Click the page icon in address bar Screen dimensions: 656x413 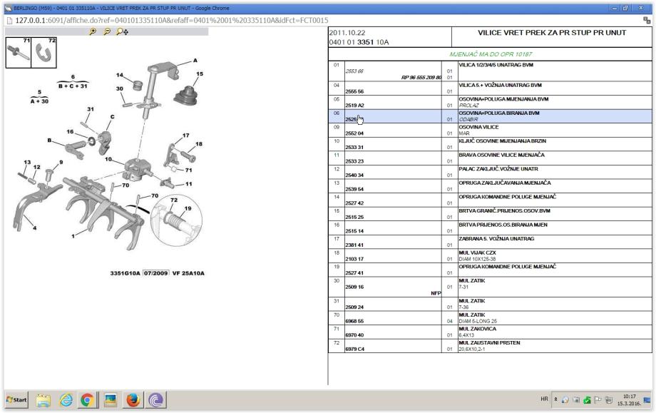click(9, 20)
